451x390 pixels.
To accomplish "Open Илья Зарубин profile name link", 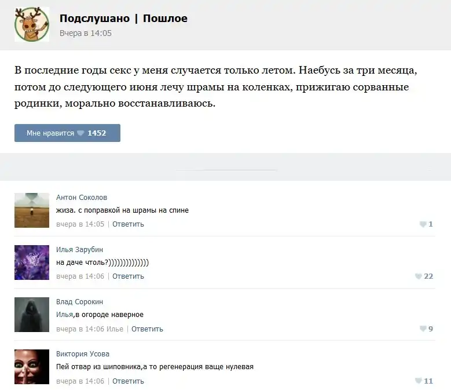I will (80, 249).
